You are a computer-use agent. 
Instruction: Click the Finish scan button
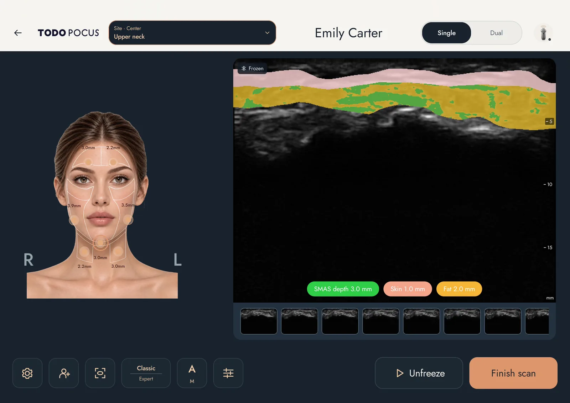click(x=513, y=373)
